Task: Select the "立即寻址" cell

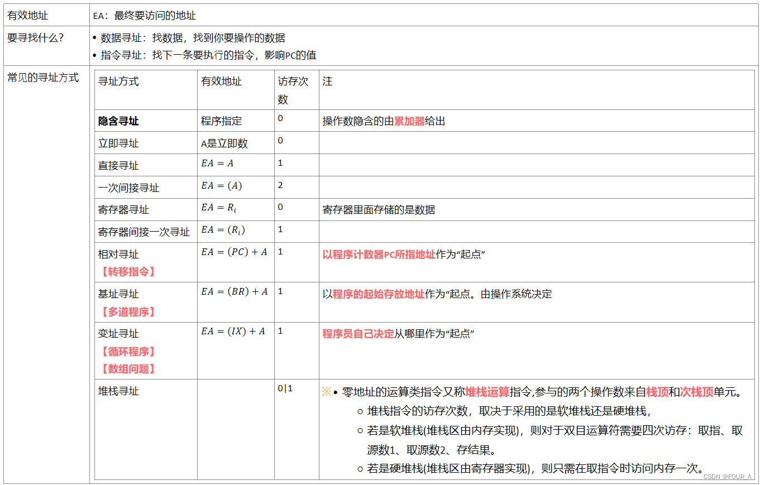Action: coord(118,143)
